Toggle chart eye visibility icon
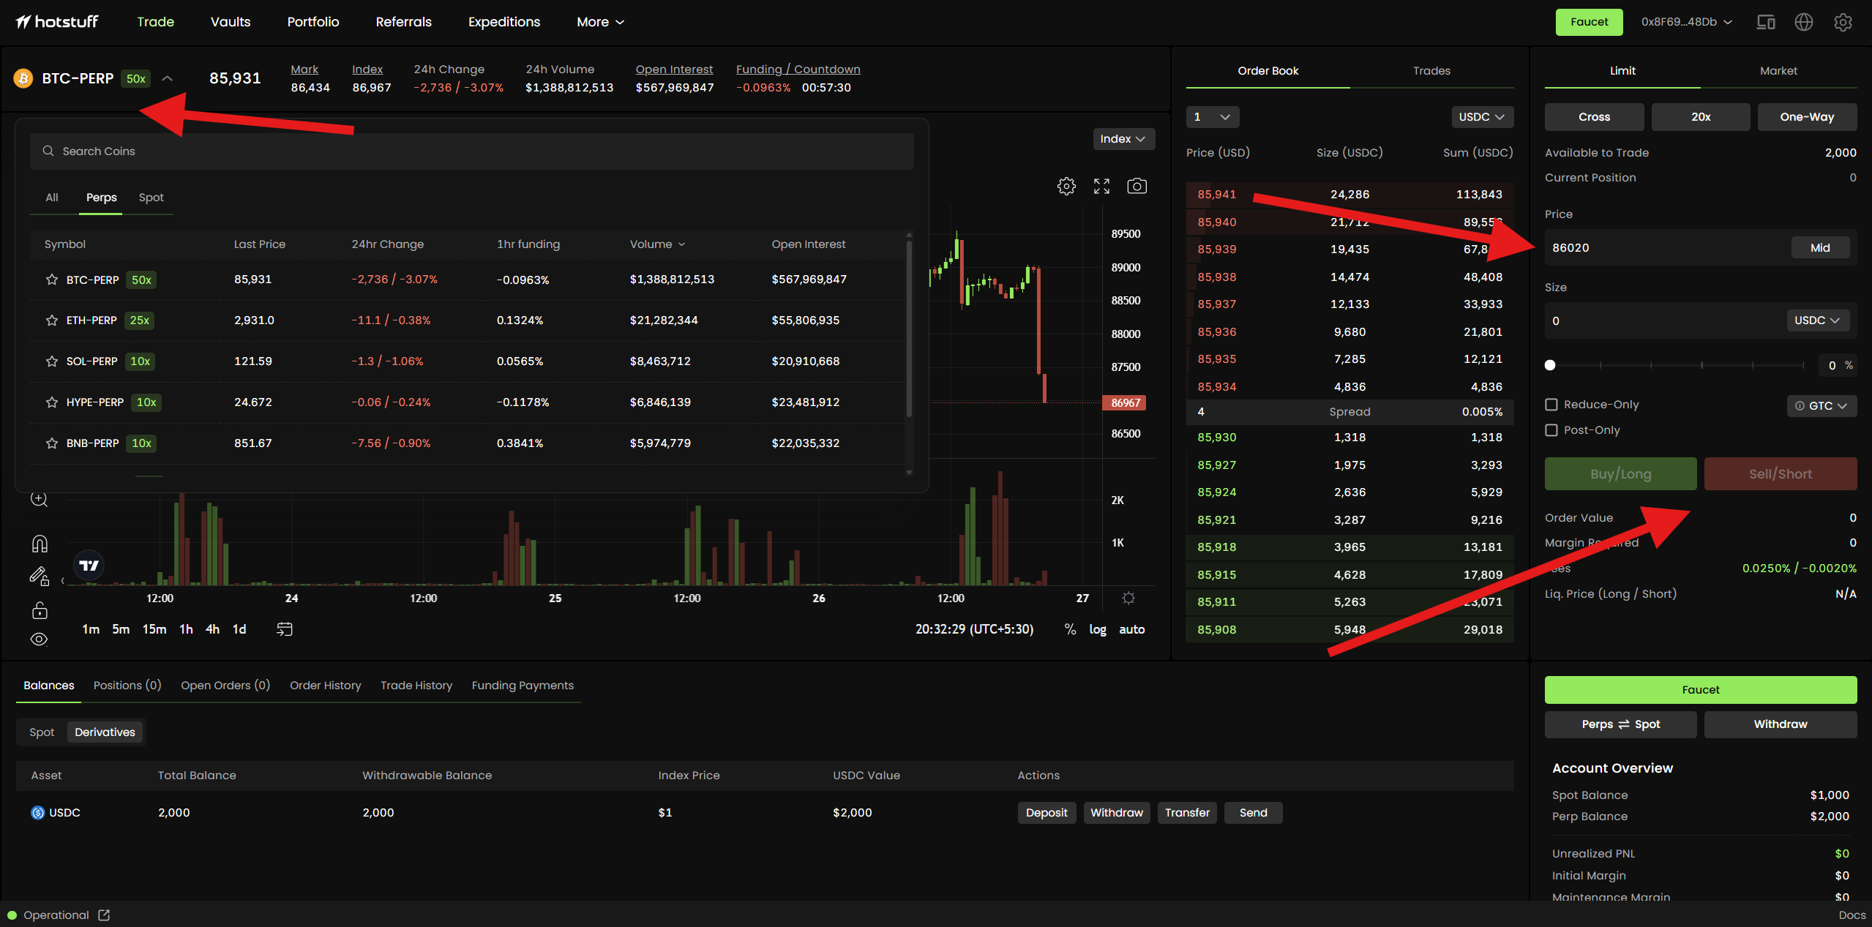 40,639
